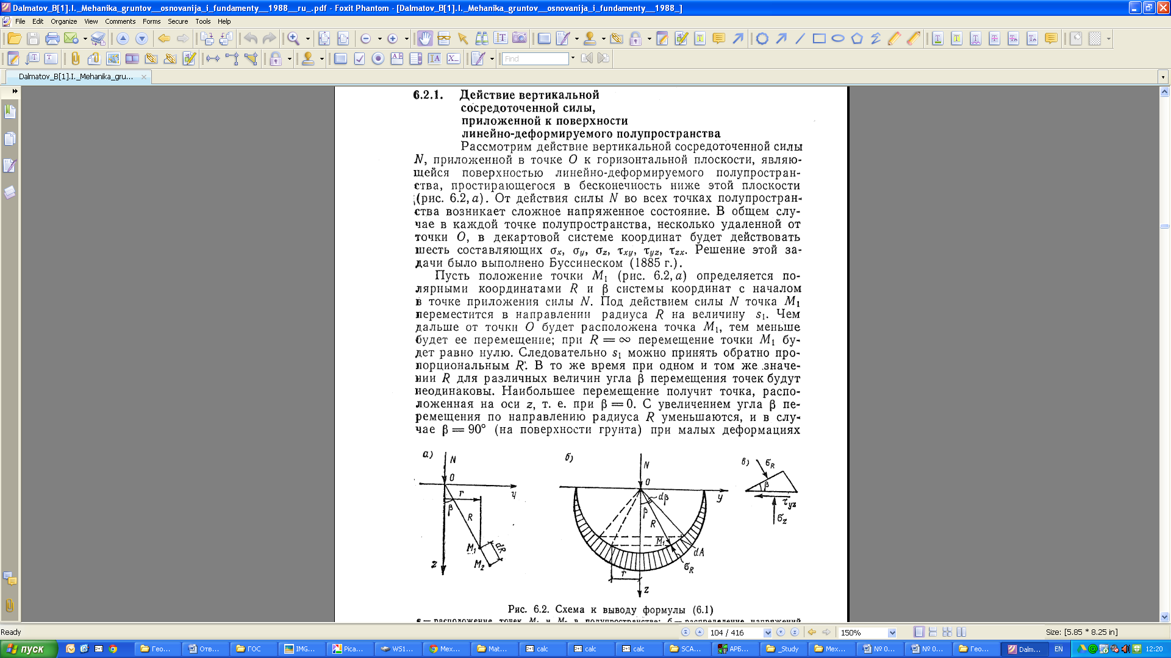
Task: Select the Strikeout text markup tool
Action: coord(994,39)
